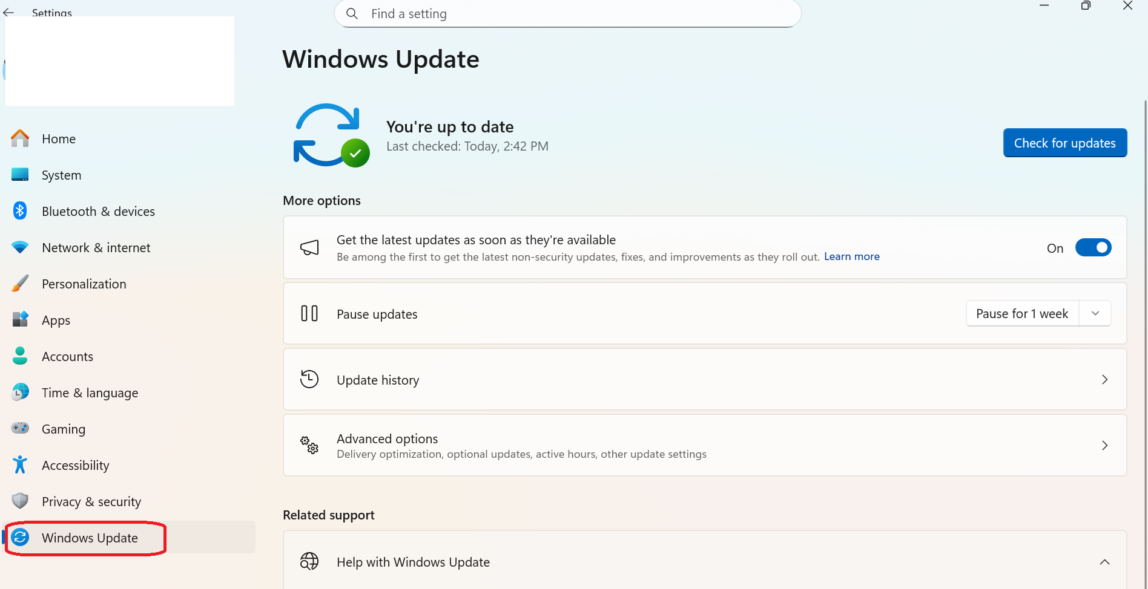Image resolution: width=1148 pixels, height=589 pixels.
Task: Select Windows Update in sidebar
Action: tap(130, 538)
